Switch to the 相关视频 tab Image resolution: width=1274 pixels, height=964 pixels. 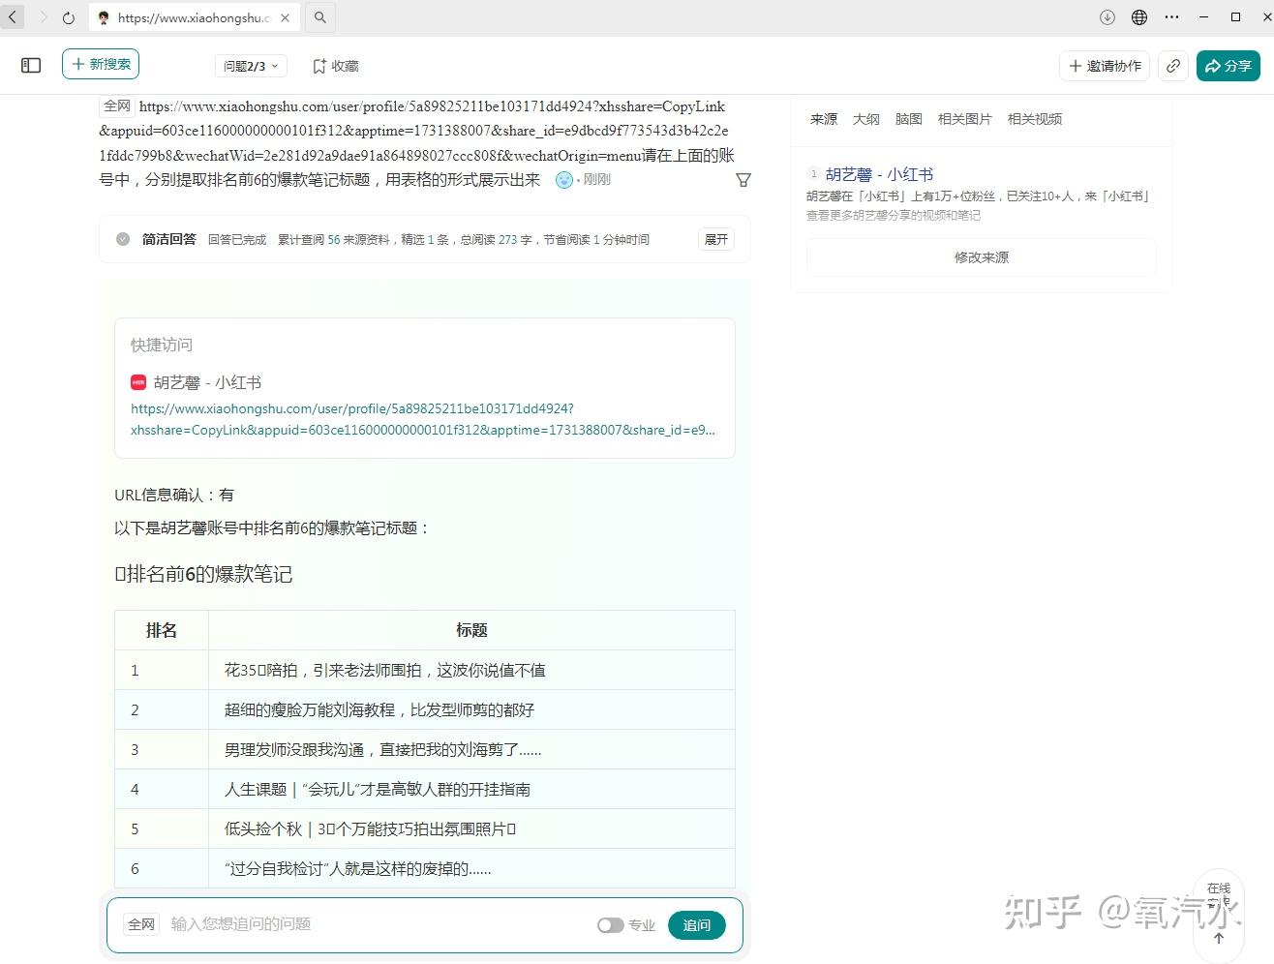click(x=1034, y=119)
